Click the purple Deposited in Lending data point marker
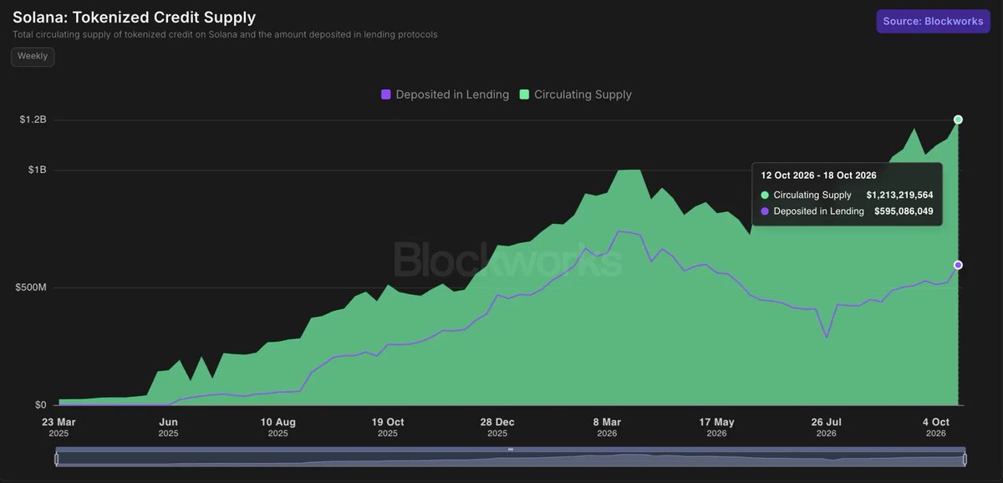This screenshot has height=483, width=1003. (958, 265)
